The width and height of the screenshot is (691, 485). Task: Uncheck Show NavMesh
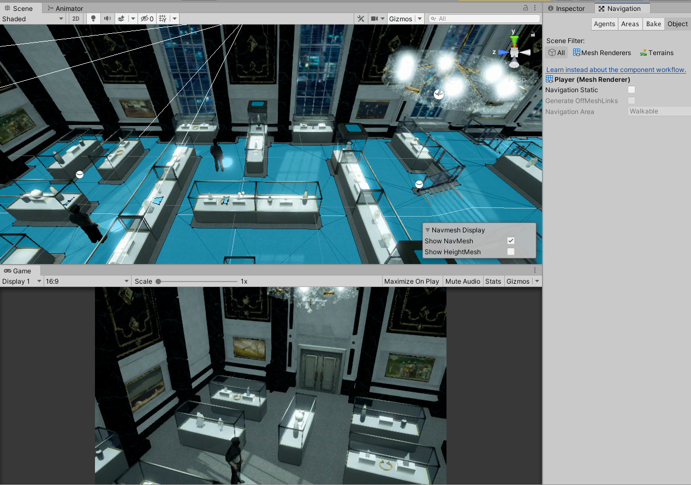click(511, 241)
